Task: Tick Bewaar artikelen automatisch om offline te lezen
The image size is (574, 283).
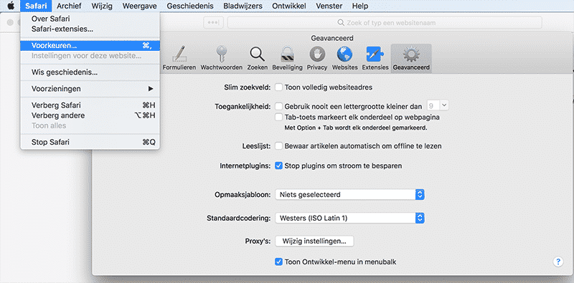Action: 279,146
